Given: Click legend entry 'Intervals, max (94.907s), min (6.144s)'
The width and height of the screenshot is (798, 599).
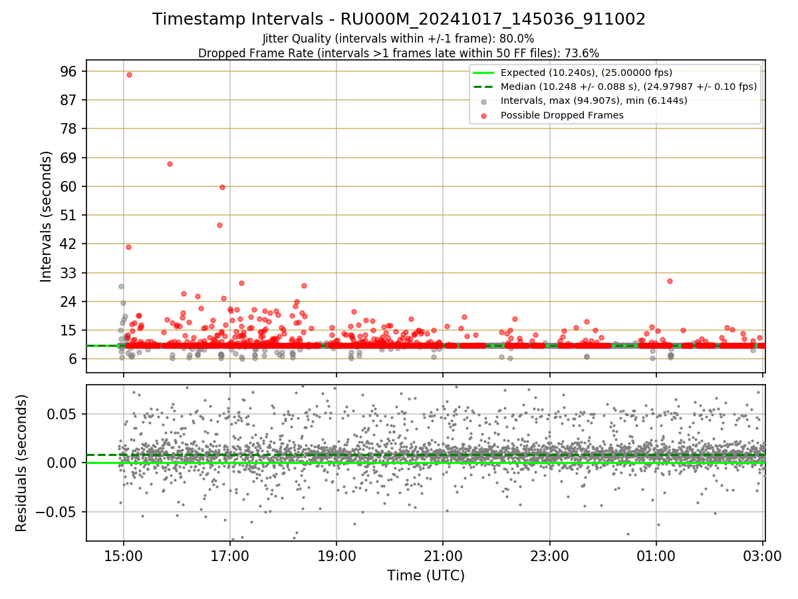Looking at the screenshot, I should pos(594,101).
